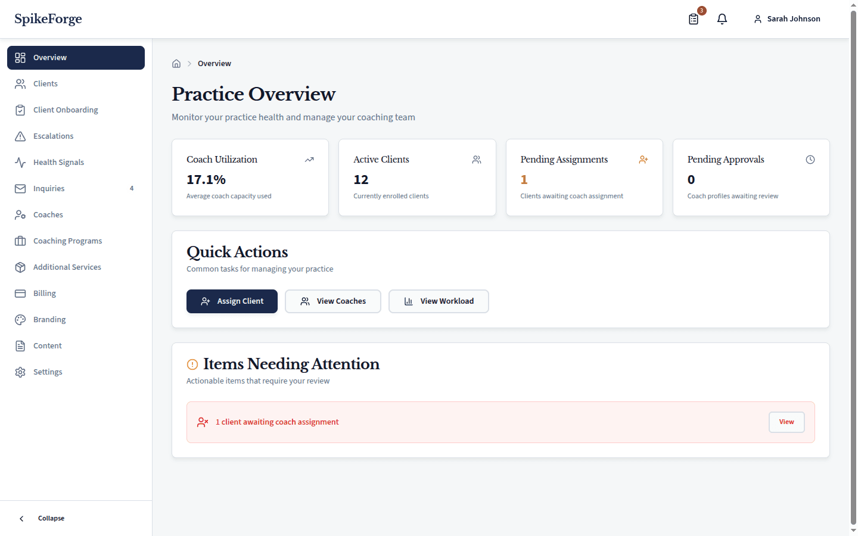
Task: Click View on the awaiting coach assignment alert
Action: [x=786, y=422]
